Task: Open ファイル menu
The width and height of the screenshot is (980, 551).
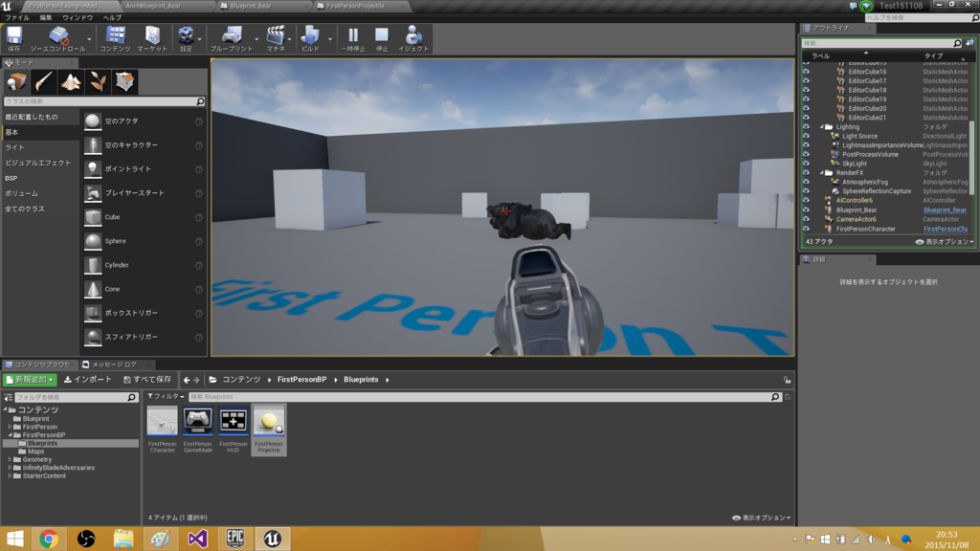Action: pyautogui.click(x=17, y=18)
